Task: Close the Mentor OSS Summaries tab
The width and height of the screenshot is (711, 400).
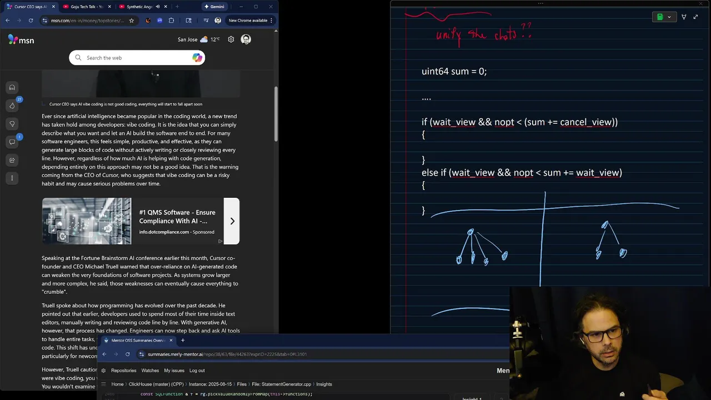Action: [x=171, y=341]
